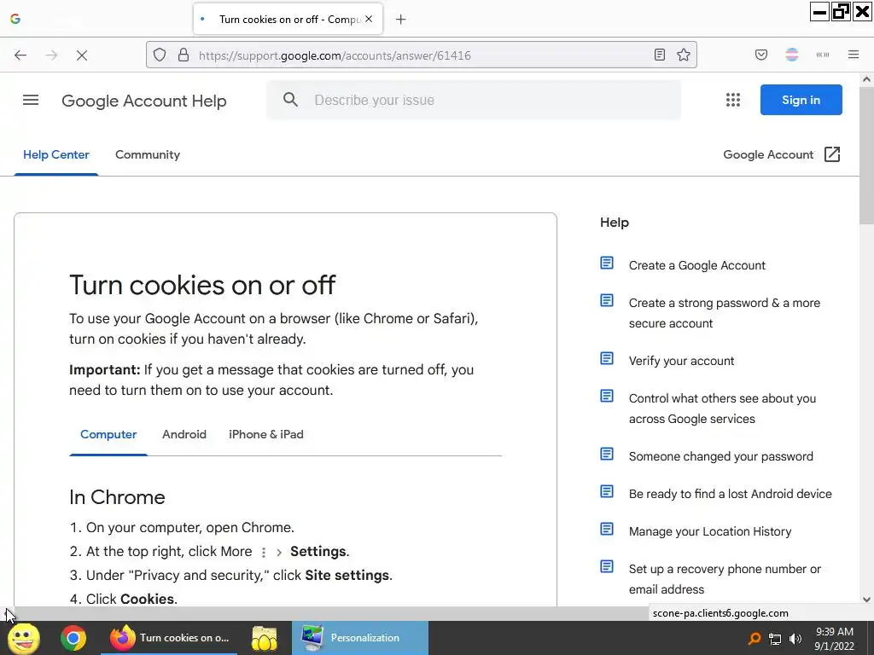Open the folder icon in the taskbar
This screenshot has height=655, width=874.
click(x=265, y=638)
